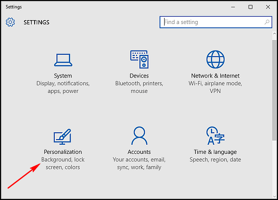Viewport: 278px width, 200px height.
Task: Click the vertical scrollbar thumb
Action: 275,90
